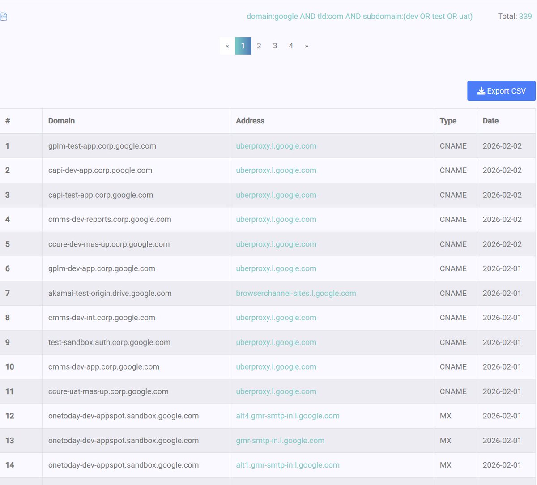The height and width of the screenshot is (485, 537).
Task: Select domain test-sandbox.auth.corp.google.com
Action: click(109, 342)
